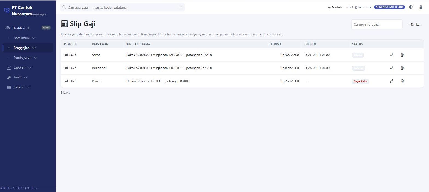
Task: Delete Painem's slip using trash icon
Action: [x=402, y=81]
